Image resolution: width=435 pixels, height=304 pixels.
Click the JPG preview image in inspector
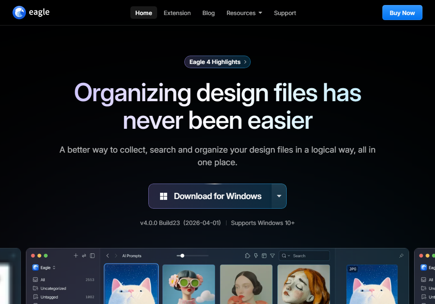pyautogui.click(x=372, y=284)
